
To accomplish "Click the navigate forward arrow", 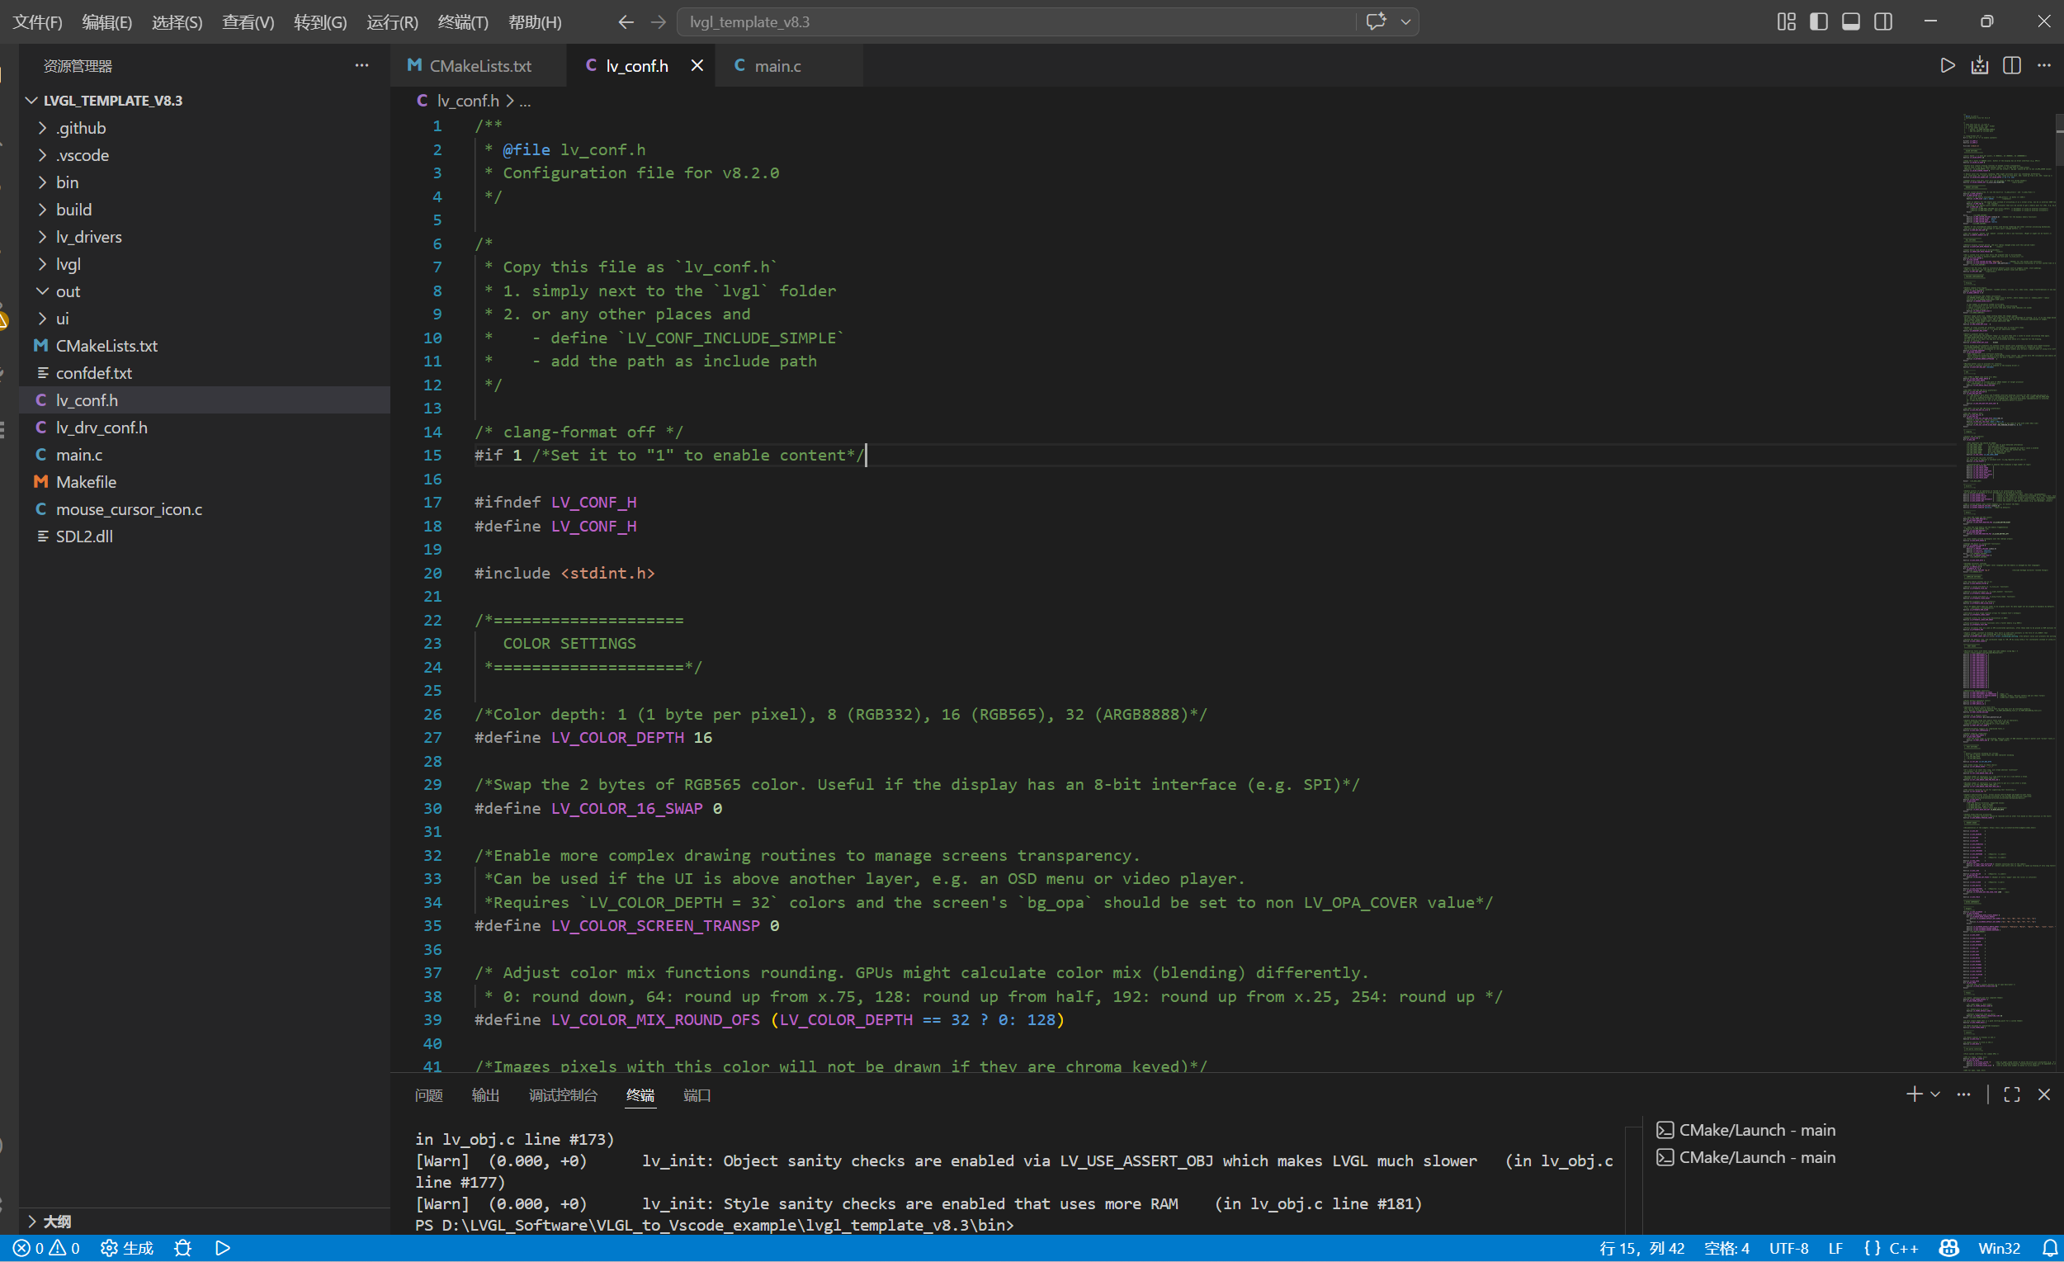I will (659, 21).
